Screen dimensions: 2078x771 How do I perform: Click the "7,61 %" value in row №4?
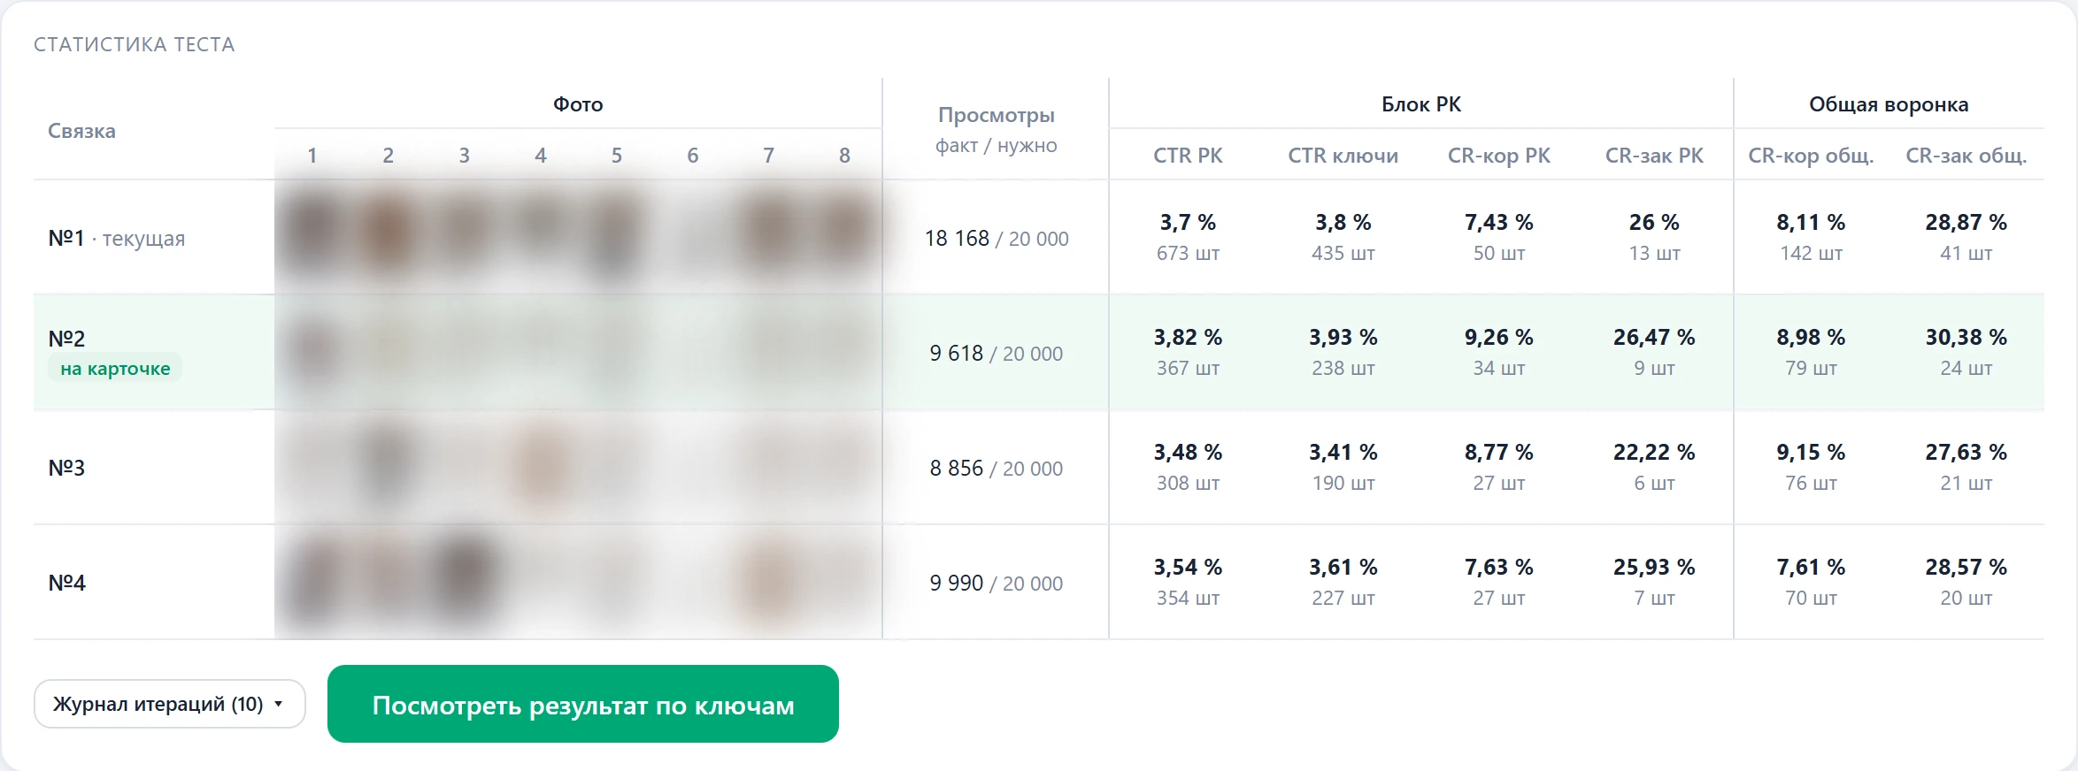[x=1811, y=567]
